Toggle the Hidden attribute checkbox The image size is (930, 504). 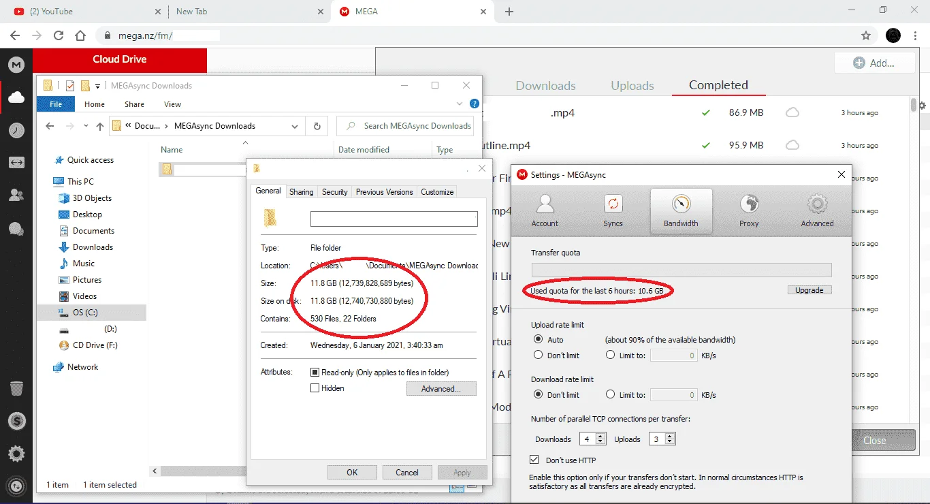click(x=315, y=388)
